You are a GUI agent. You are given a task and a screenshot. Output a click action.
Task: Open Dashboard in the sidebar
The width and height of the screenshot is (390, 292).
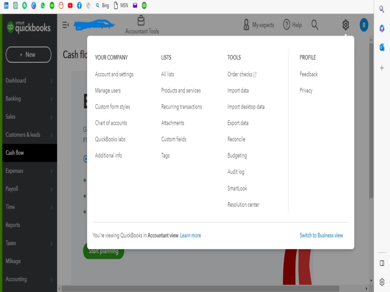click(x=16, y=81)
